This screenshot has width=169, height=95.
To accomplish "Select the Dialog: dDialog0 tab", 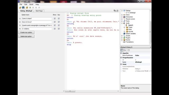I will (26, 11).
